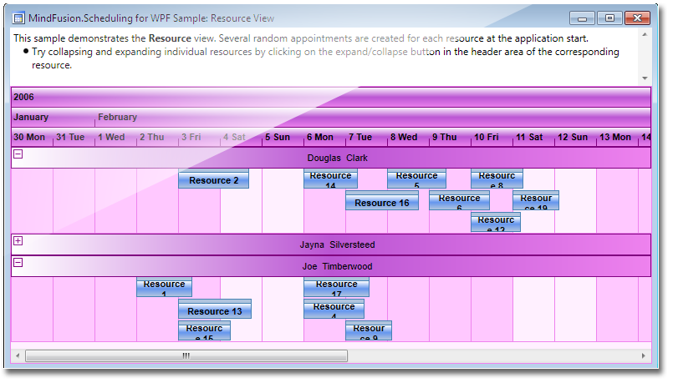Image resolution: width=673 pixels, height=383 pixels.
Task: Select the Resource 16 appointment
Action: (x=382, y=203)
